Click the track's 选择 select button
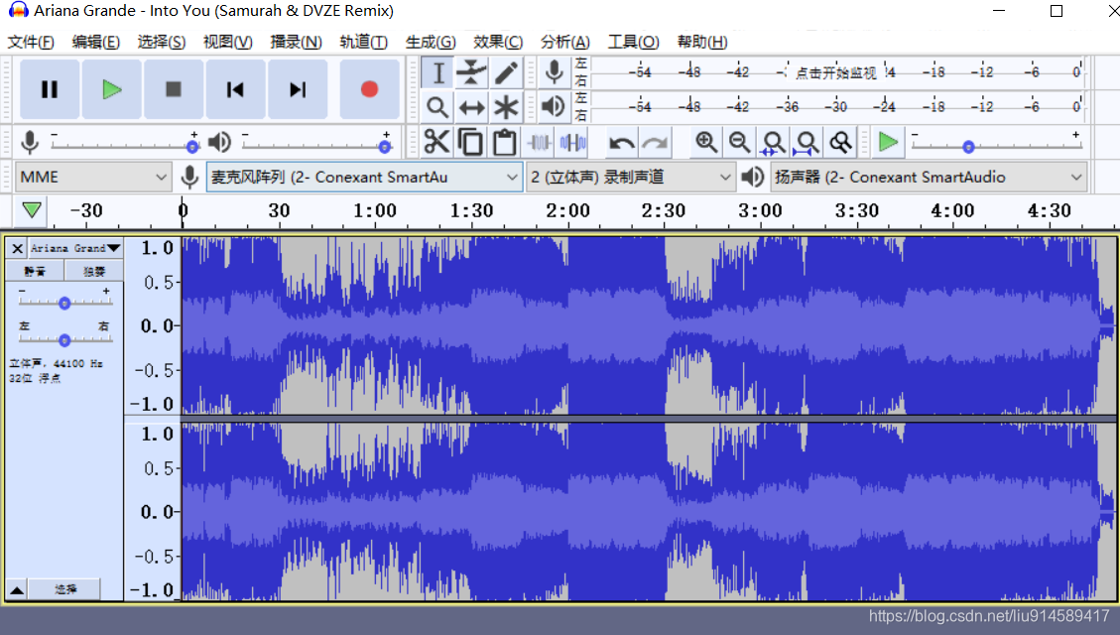The height and width of the screenshot is (635, 1120). coord(65,589)
